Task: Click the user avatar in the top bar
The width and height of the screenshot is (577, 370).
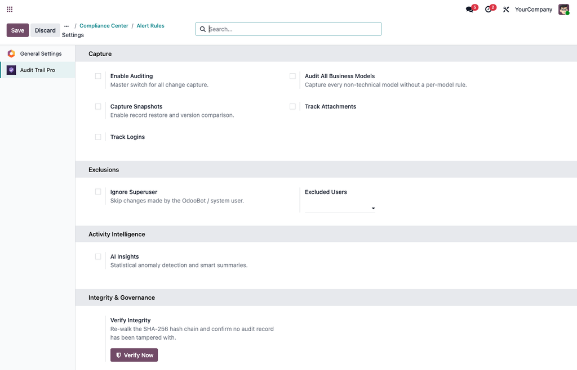Action: click(x=563, y=9)
